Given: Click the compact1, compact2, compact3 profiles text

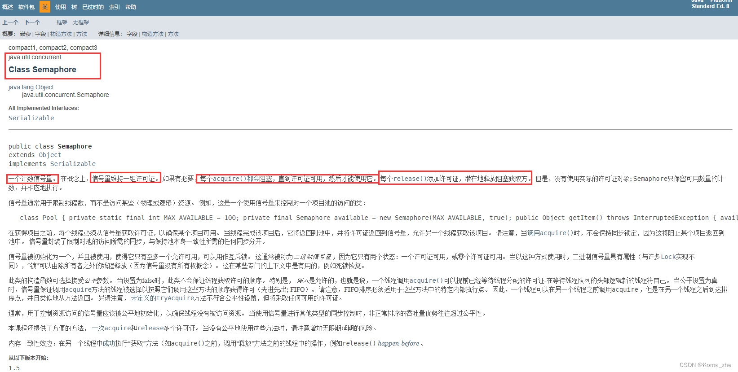Looking at the screenshot, I should 53,48.
